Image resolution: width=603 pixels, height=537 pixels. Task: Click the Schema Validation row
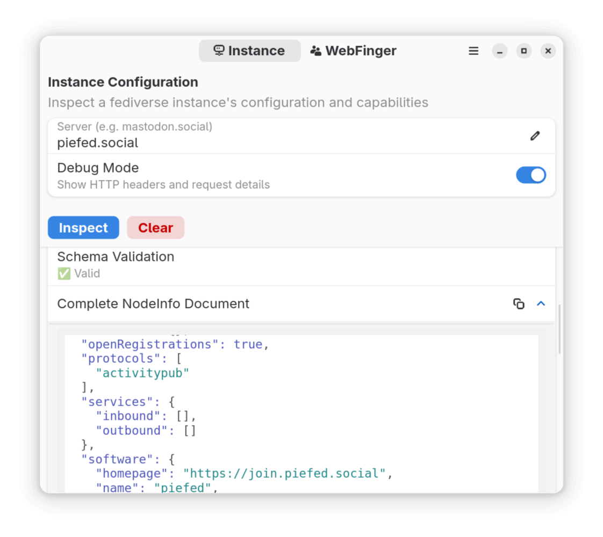click(301, 266)
